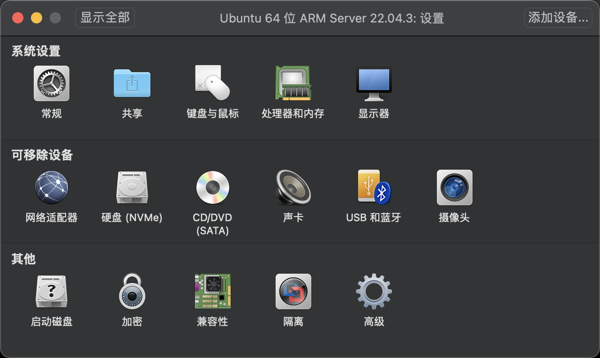Click the 添加设备... add device button
This screenshot has height=358, width=600.
558,18
